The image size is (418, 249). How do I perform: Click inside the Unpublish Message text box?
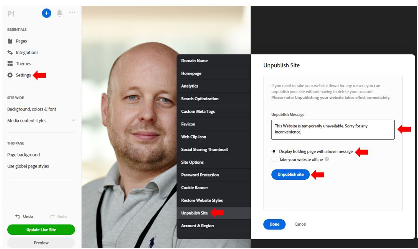click(333, 129)
